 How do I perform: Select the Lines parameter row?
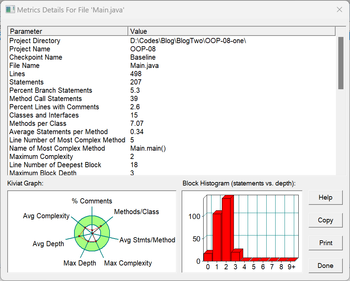(172, 74)
